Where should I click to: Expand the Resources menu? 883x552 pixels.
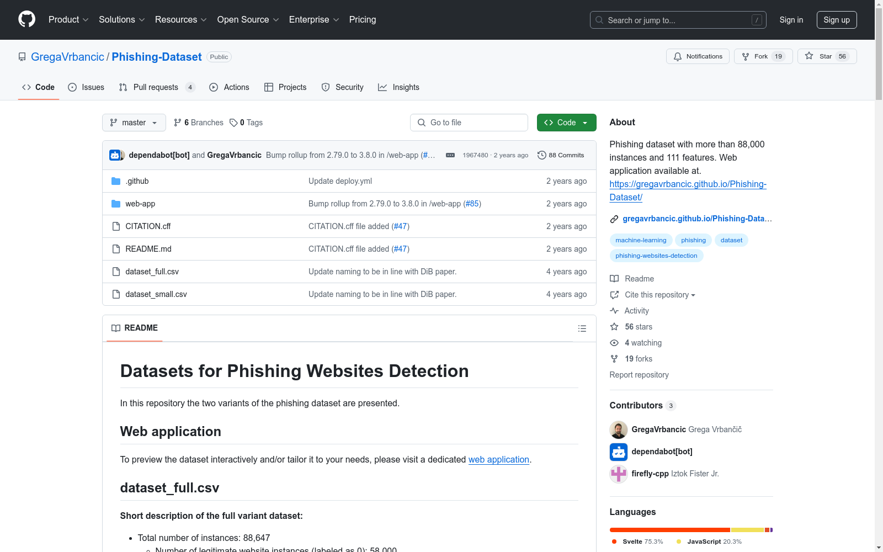click(x=181, y=19)
